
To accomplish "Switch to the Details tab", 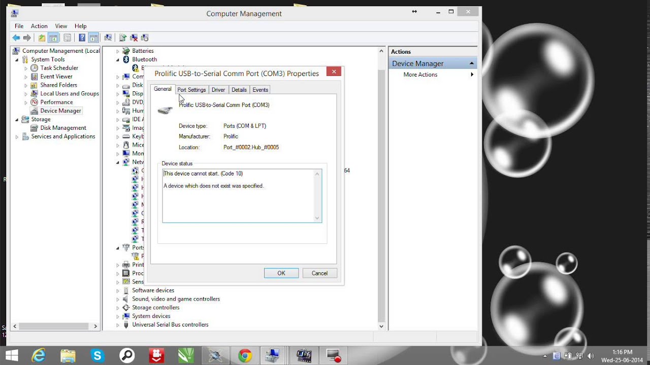I will pyautogui.click(x=239, y=90).
